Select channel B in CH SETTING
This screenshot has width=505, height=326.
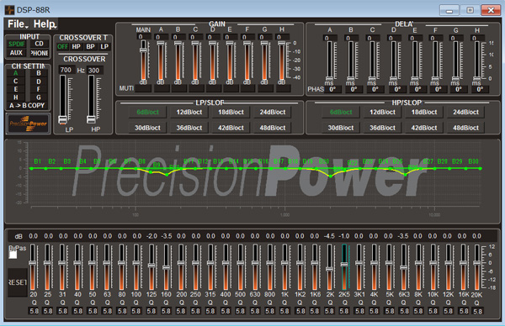(39, 73)
